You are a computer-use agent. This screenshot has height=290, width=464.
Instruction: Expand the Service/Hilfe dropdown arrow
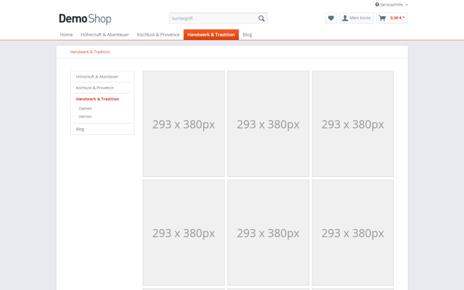pyautogui.click(x=406, y=5)
